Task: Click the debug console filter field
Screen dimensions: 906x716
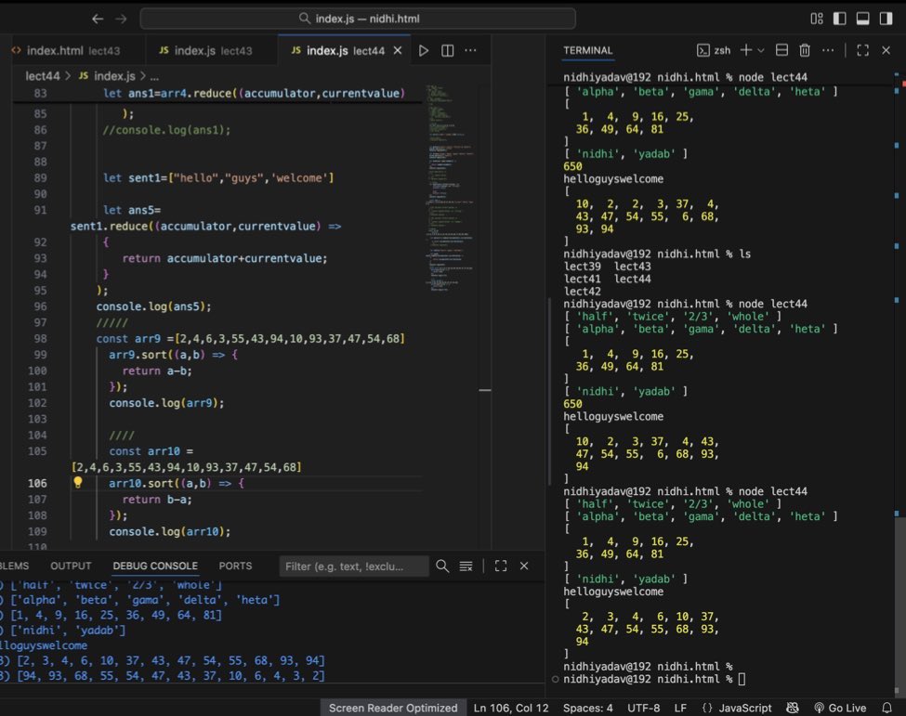Action: point(354,566)
